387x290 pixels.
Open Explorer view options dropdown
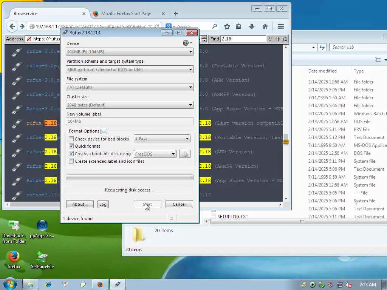click(385, 60)
